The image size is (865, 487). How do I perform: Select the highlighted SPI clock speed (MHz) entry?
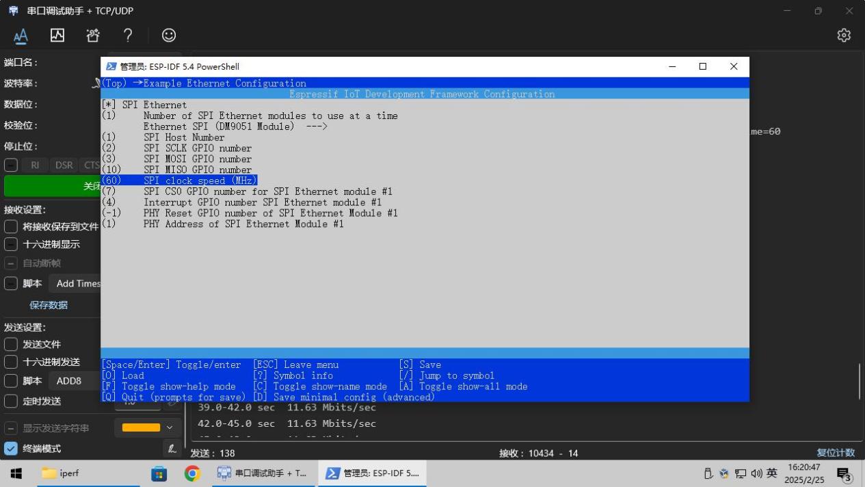click(x=179, y=181)
